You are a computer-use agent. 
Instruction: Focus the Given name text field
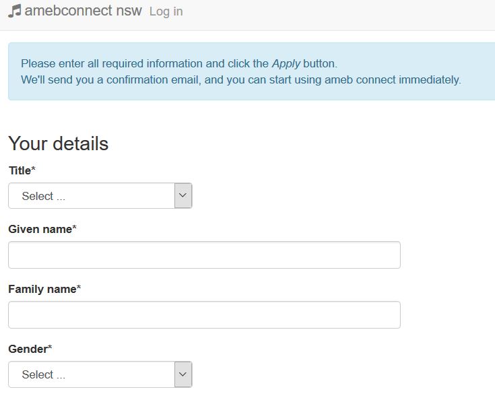click(x=204, y=255)
